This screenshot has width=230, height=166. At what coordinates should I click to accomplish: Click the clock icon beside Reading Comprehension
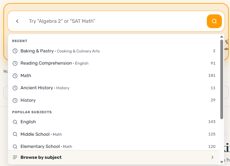15,63
